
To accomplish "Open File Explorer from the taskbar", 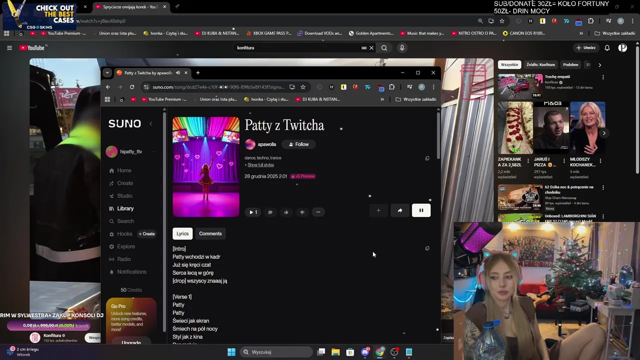I will pos(335,352).
